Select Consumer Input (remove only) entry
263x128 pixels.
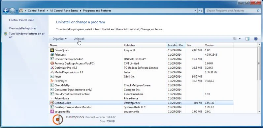pyautogui.click(x=73, y=90)
